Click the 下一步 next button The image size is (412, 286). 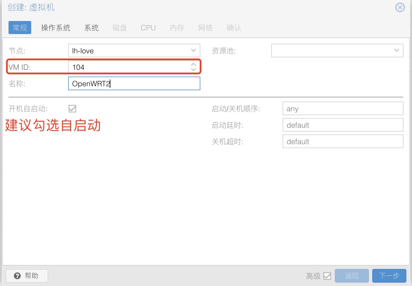(x=389, y=276)
